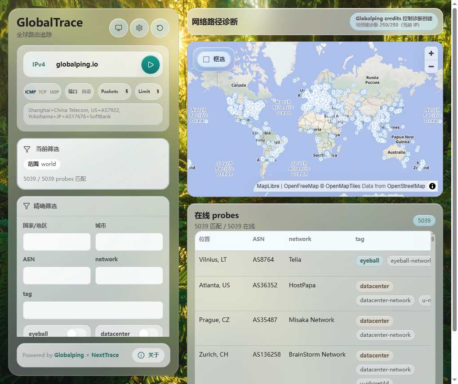This screenshot has height=384, width=458.
Task: Select ICMP protocol
Action: tap(31, 92)
